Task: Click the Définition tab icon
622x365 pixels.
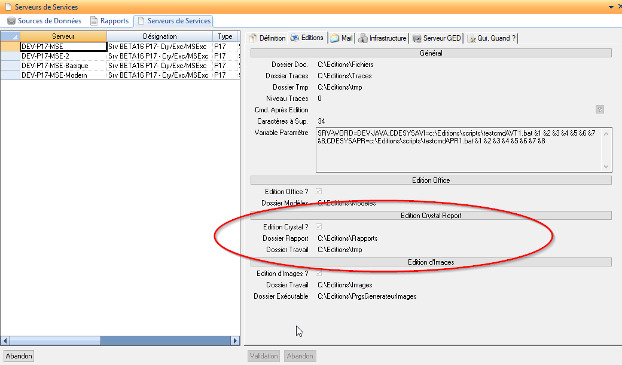Action: click(252, 38)
